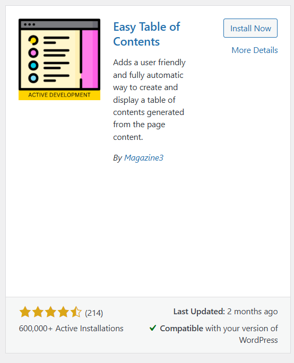Screen dimensions: 294x363
Task: Click the half-filled fifth rating star
Action: (x=76, y=312)
